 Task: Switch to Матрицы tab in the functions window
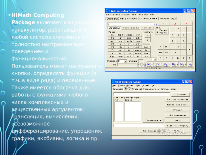137,89
